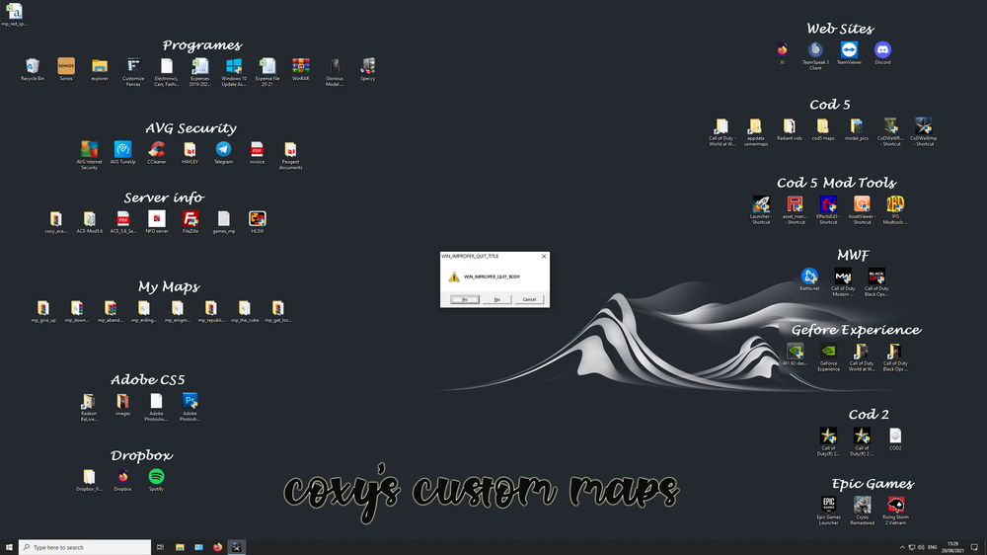This screenshot has height=555, width=987.
Task: Open the WinRAR icon
Action: [x=301, y=69]
